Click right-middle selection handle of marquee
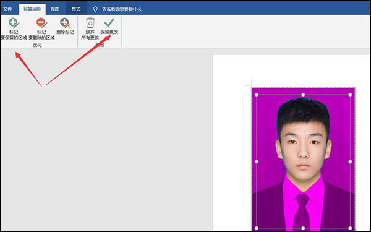Image resolution: width=371 pixels, height=232 pixels. [x=350, y=161]
